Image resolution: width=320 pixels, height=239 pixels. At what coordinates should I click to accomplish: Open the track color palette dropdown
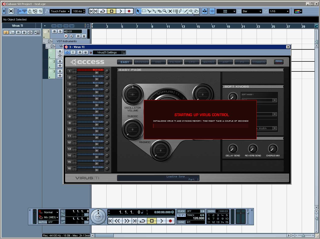(x=298, y=11)
